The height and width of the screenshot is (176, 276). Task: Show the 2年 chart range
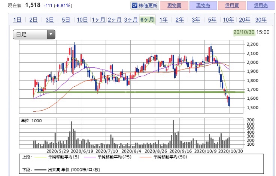[x=180, y=20]
